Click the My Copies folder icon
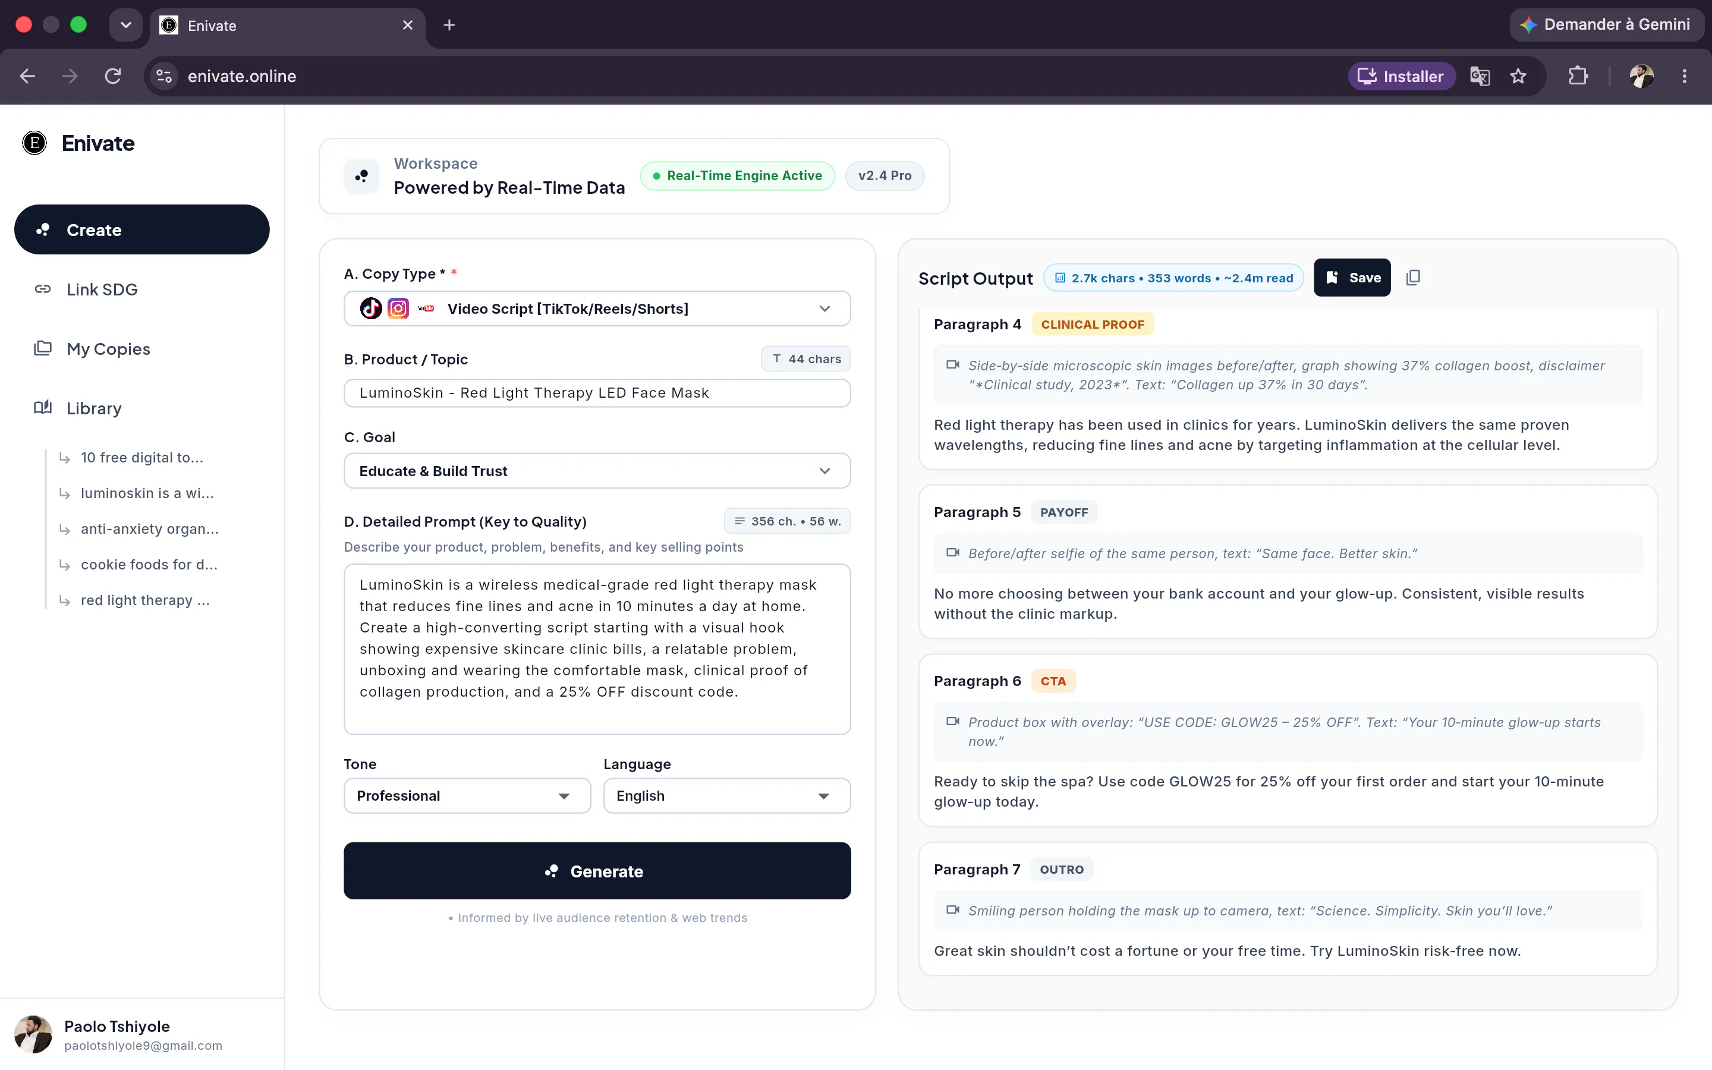Viewport: 1712px width, 1070px height. click(42, 348)
